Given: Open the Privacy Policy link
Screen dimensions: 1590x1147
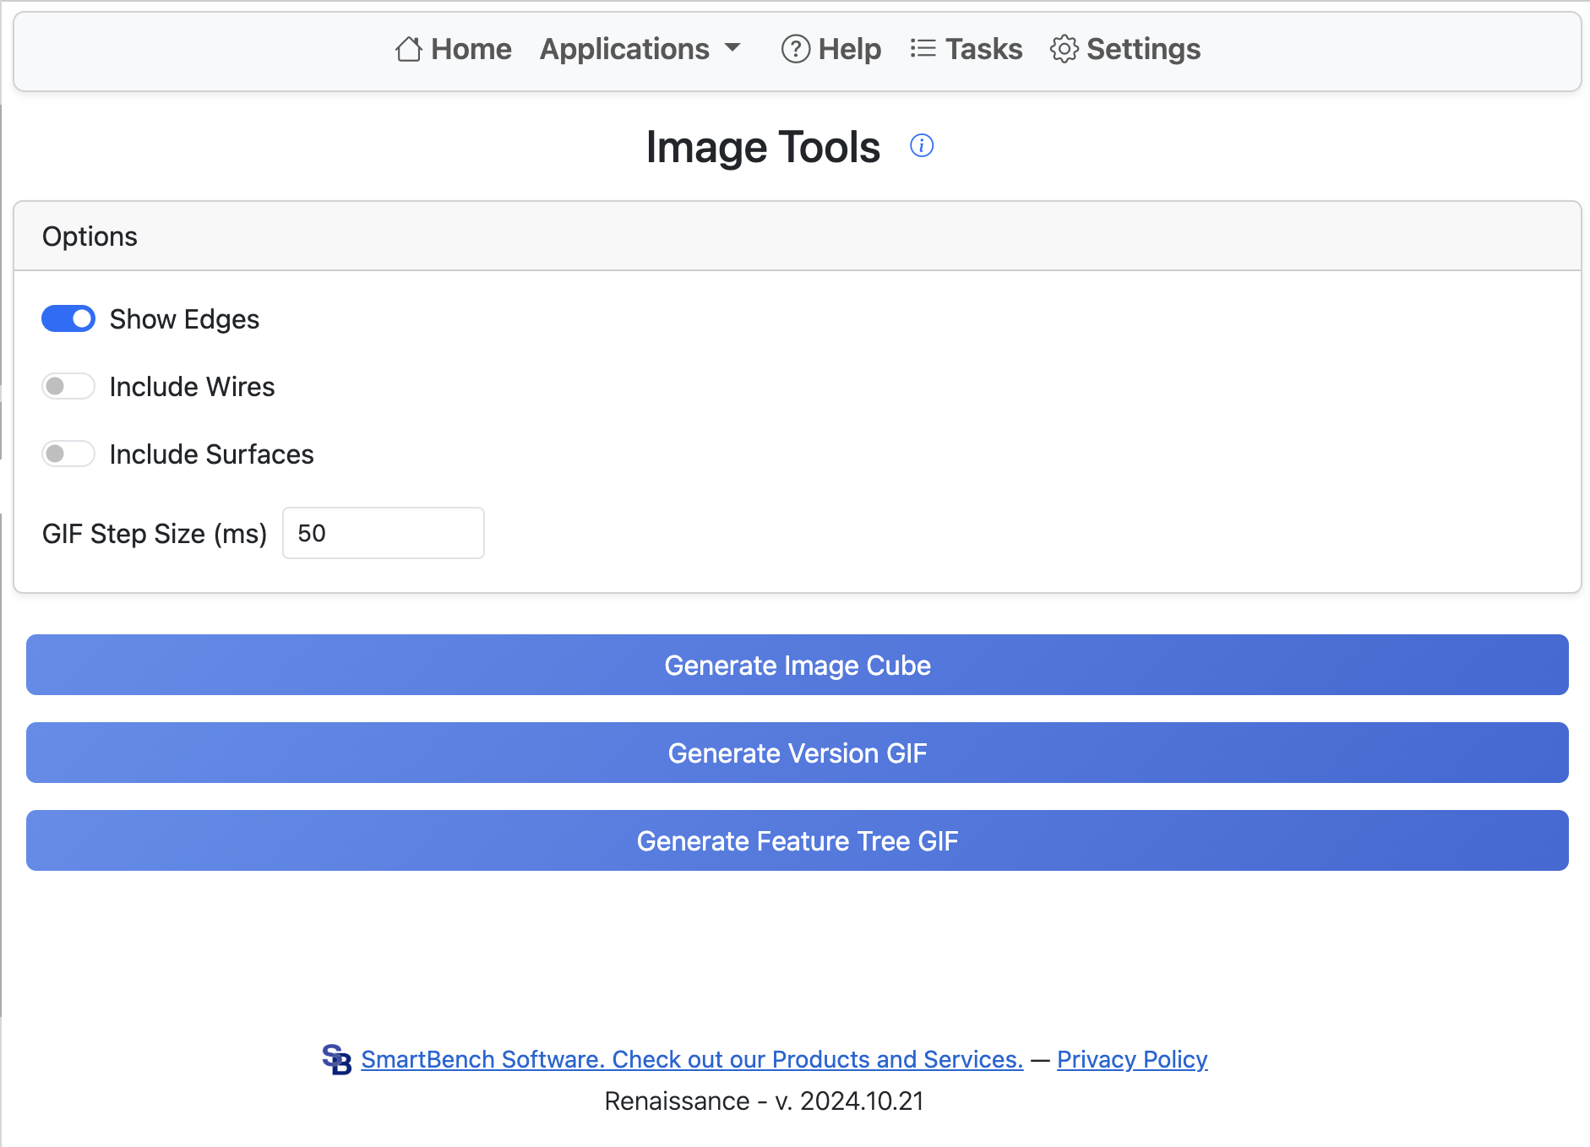Looking at the screenshot, I should pyautogui.click(x=1131, y=1059).
